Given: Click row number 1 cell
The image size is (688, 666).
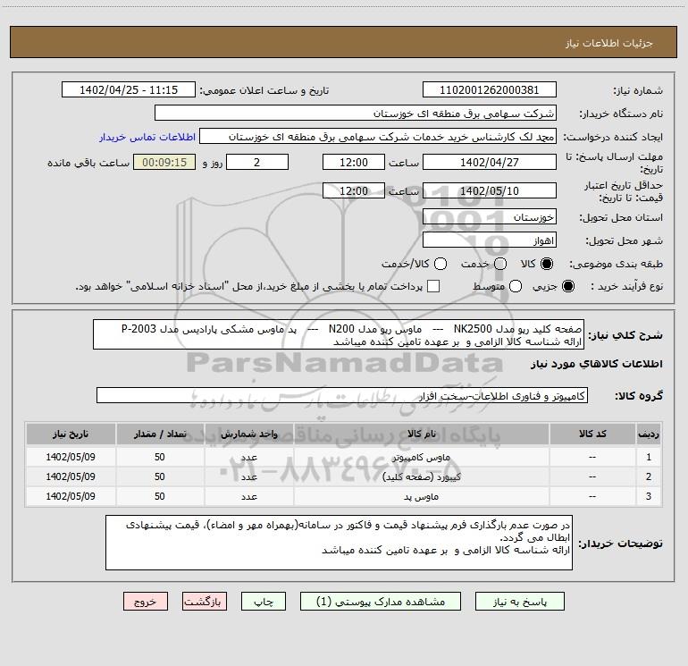Looking at the screenshot, I should click(x=649, y=457).
